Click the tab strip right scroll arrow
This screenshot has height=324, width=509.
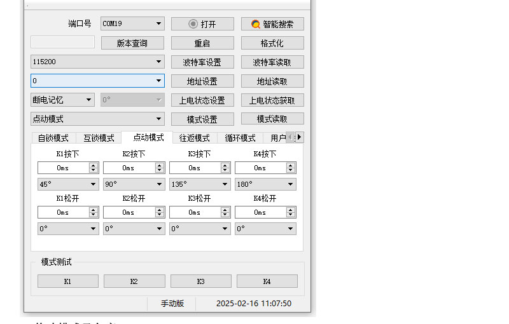[300, 137]
